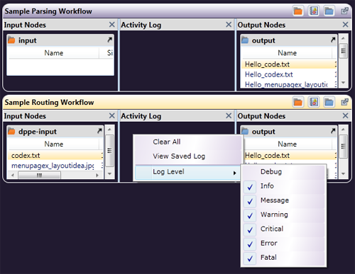Viewport: 355px width, 274px height.
Task: Close Output Nodes panel in Routing Workflow
Action: click(345, 115)
